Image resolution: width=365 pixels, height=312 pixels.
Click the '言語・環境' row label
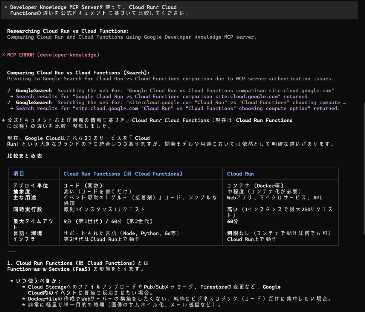pyautogui.click(x=27, y=233)
